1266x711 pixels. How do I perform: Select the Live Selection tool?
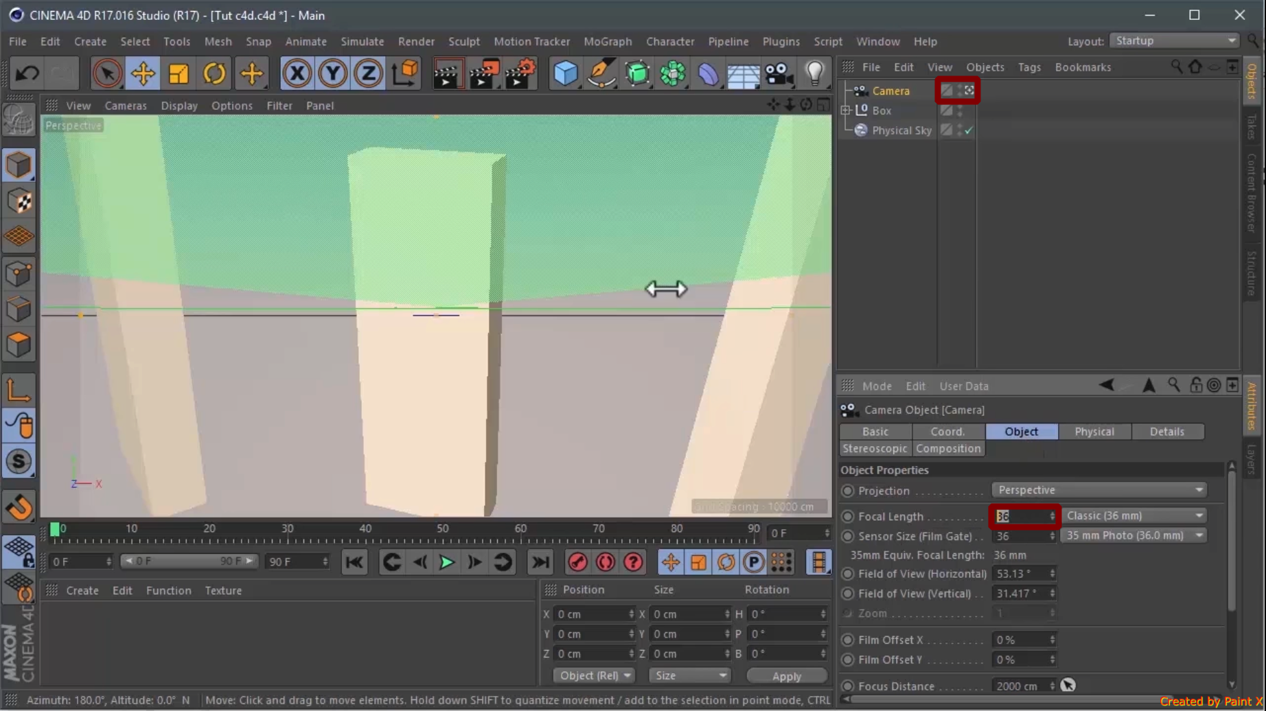[107, 73]
